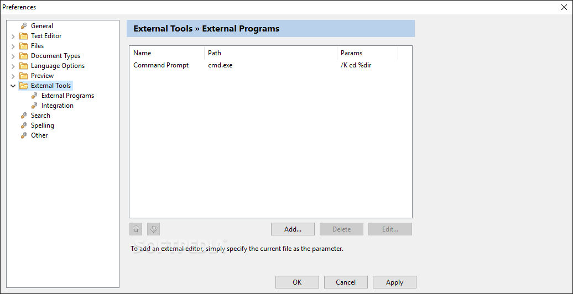Click the wrench icon beside Other

[24, 135]
